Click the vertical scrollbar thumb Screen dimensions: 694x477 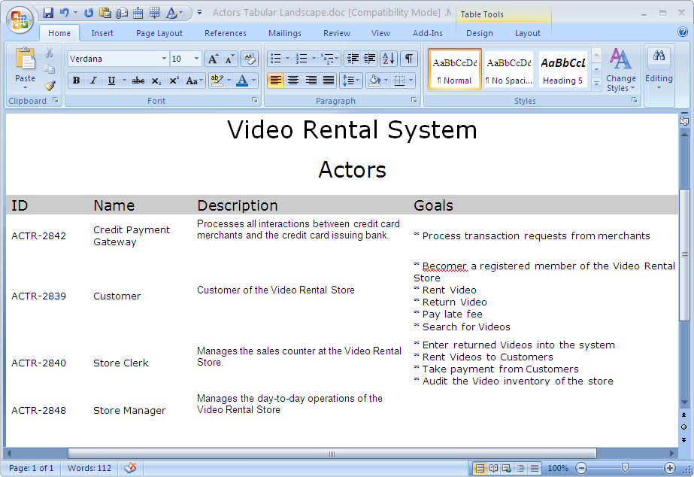coord(684,255)
